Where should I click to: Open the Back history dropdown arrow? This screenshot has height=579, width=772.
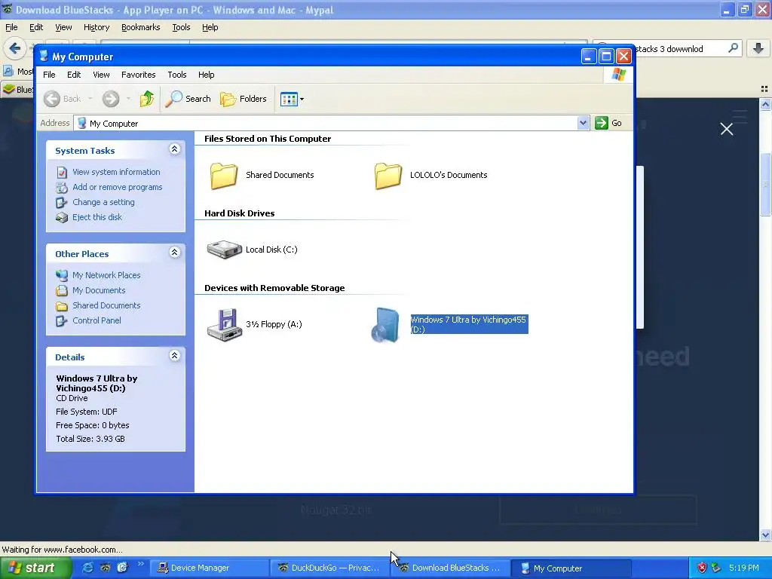90,99
